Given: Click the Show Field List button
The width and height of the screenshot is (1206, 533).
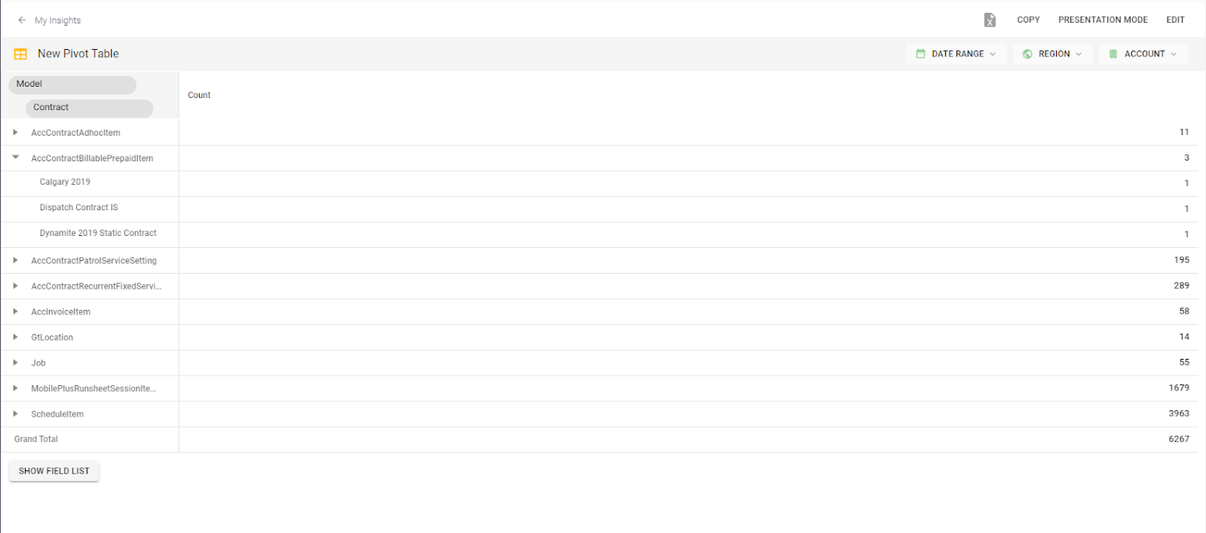Looking at the screenshot, I should [x=54, y=470].
